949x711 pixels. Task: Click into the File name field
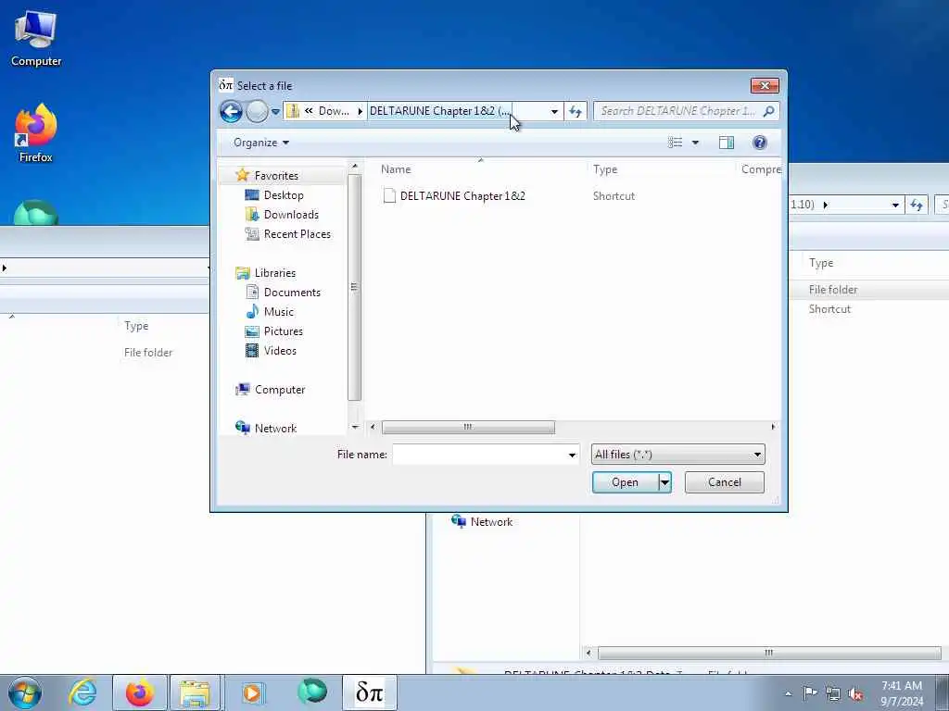tap(479, 455)
